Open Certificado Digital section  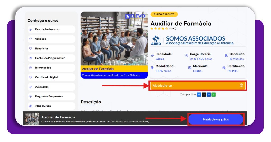pyautogui.click(x=51, y=77)
